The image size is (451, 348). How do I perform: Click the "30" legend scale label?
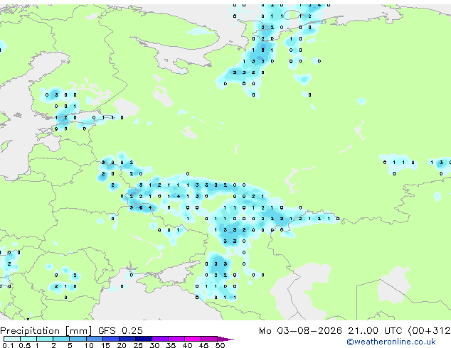[154, 345]
